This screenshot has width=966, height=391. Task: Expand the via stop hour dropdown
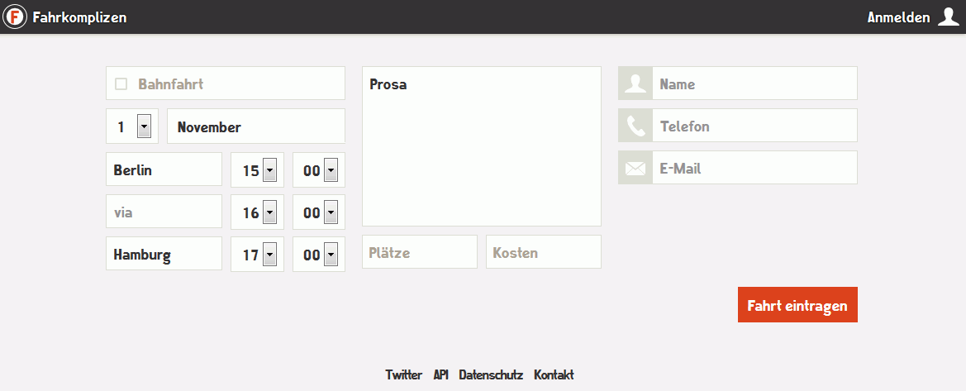[269, 213]
